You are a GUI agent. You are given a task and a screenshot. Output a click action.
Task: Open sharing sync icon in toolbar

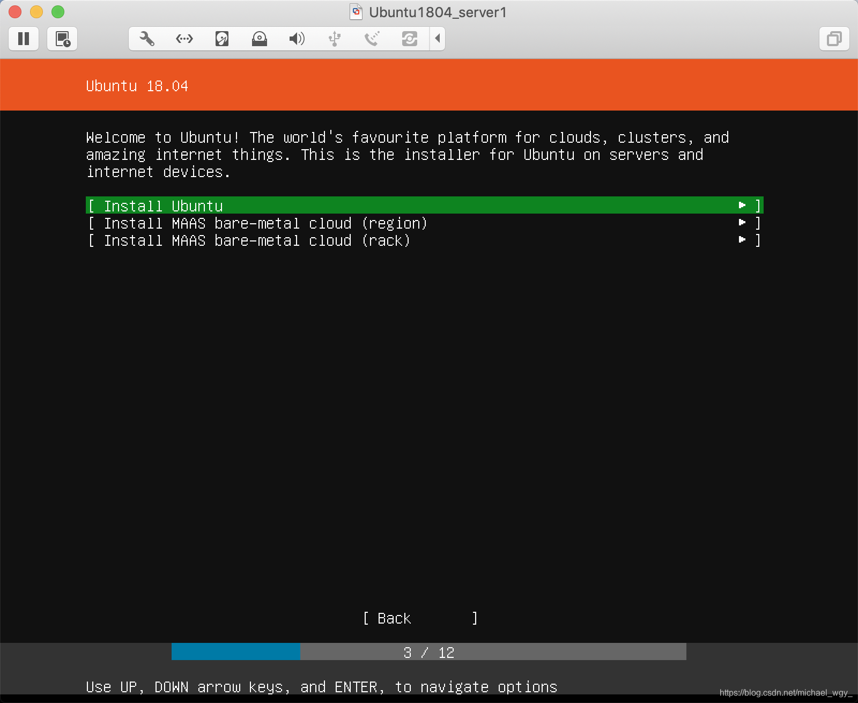[410, 39]
